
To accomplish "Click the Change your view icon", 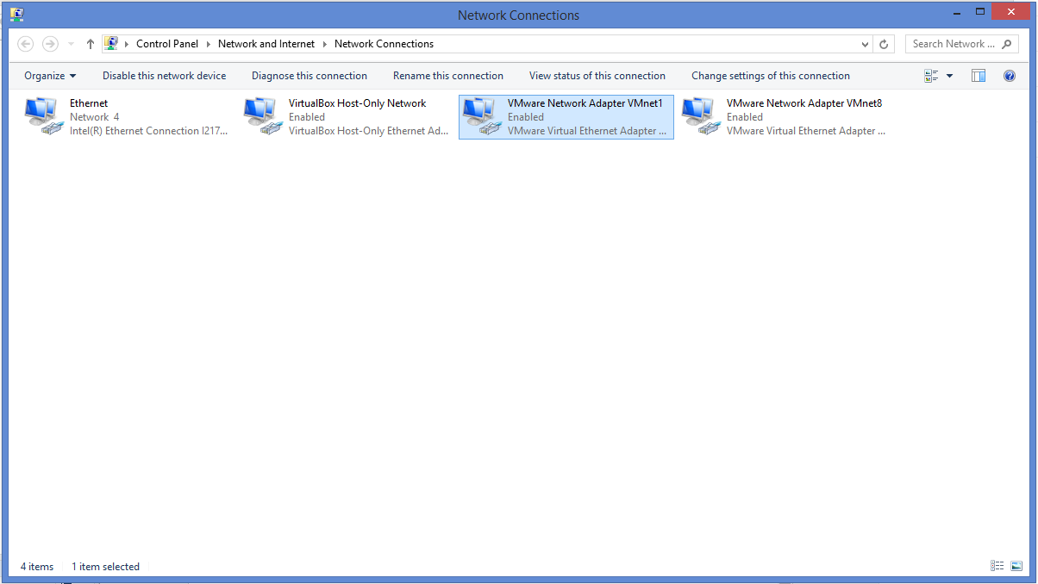I will pos(931,76).
